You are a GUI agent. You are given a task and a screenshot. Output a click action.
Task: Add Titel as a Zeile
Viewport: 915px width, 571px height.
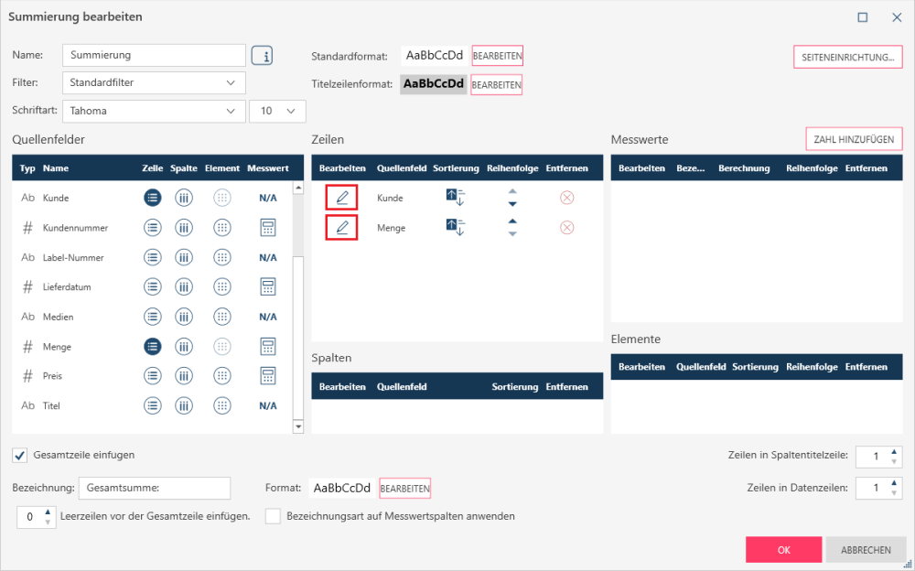(x=153, y=405)
